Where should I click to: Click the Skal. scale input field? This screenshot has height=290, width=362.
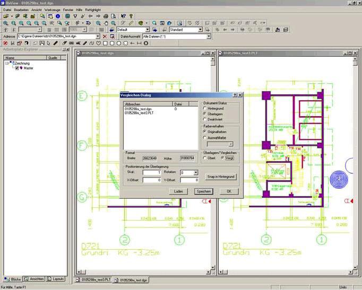pyautogui.click(x=152, y=173)
